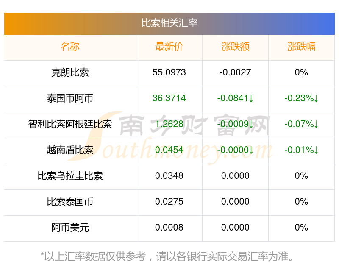Screen dimensions: 339x270
Task: Select the price 0.0008
Action: coord(169,228)
